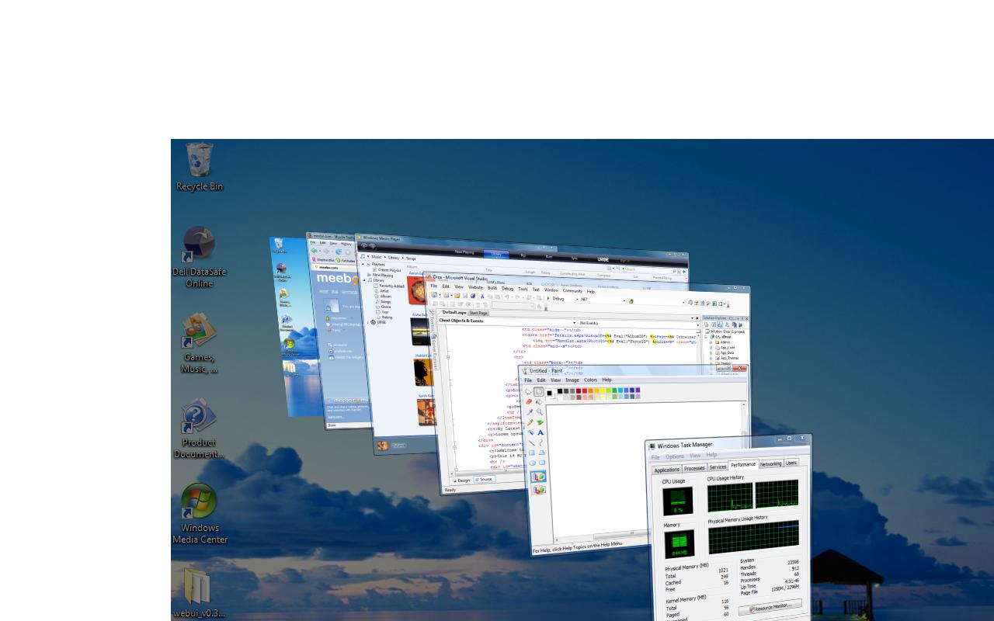Choose the transparent selection option in Paint
The image size is (994, 621).
[x=538, y=490]
